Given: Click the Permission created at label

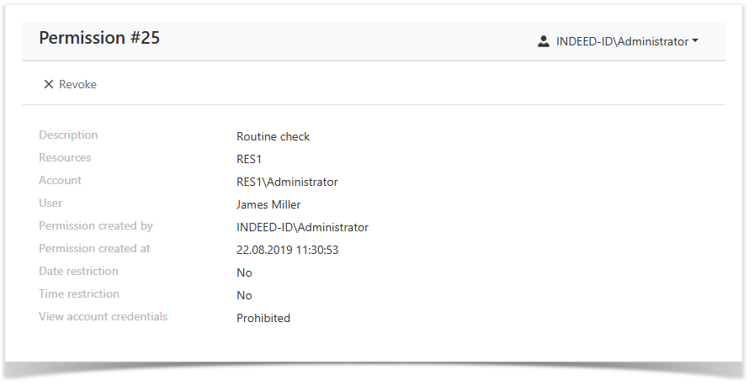Looking at the screenshot, I should pos(94,248).
